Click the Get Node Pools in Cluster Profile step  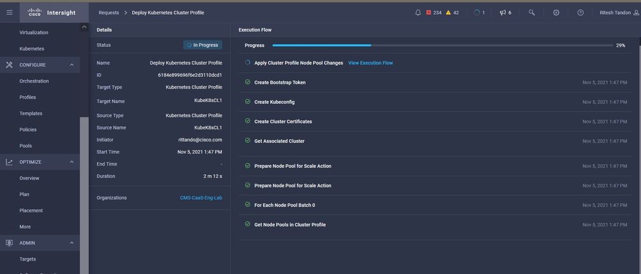pos(290,225)
